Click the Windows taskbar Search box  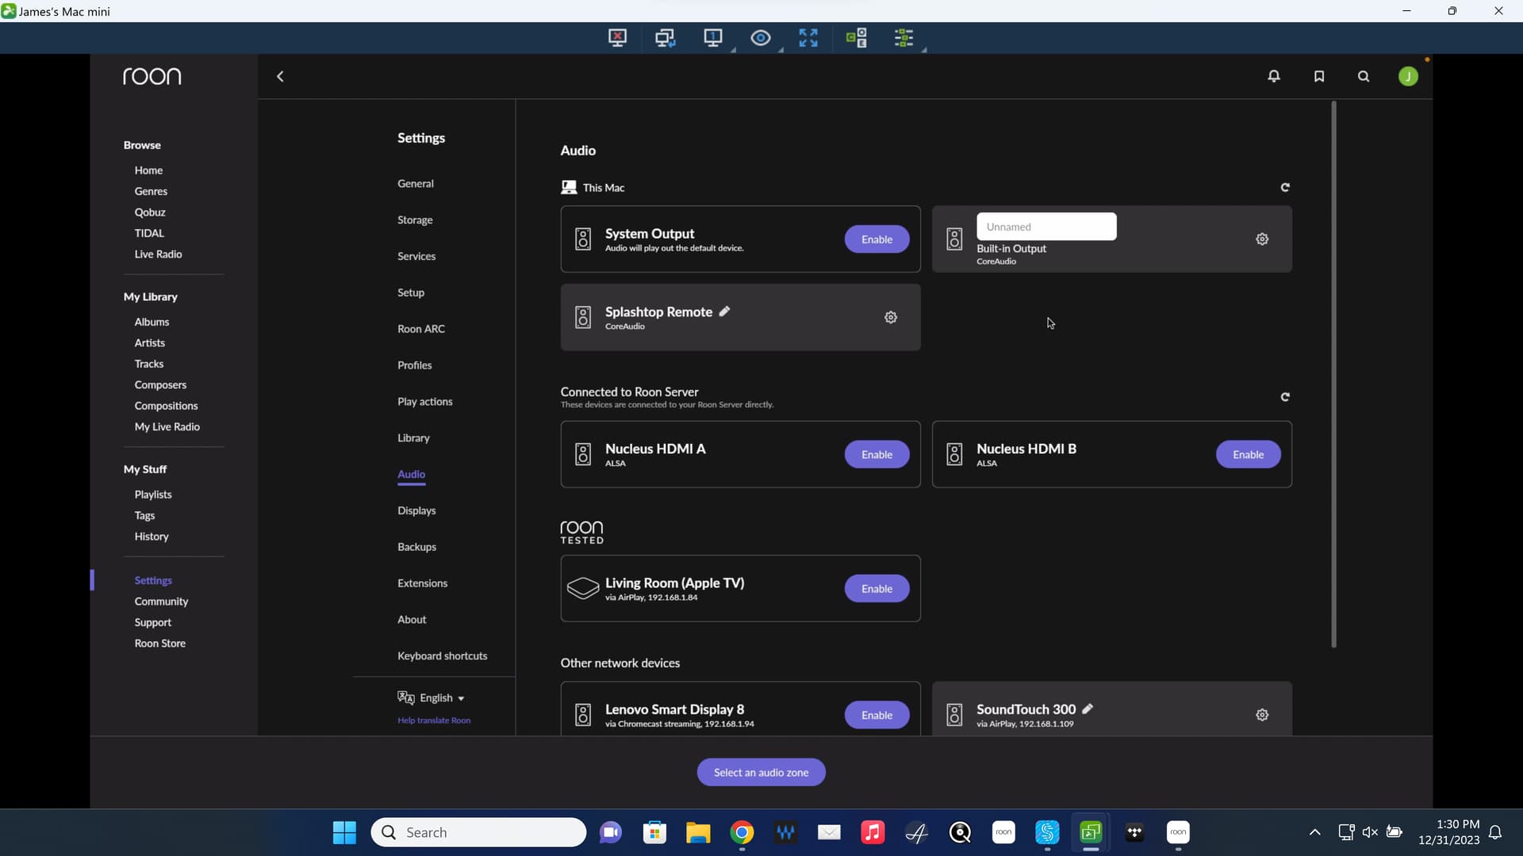pyautogui.click(x=478, y=832)
